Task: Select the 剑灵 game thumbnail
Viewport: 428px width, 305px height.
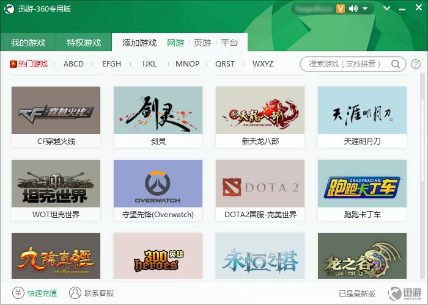Action: pyautogui.click(x=158, y=110)
